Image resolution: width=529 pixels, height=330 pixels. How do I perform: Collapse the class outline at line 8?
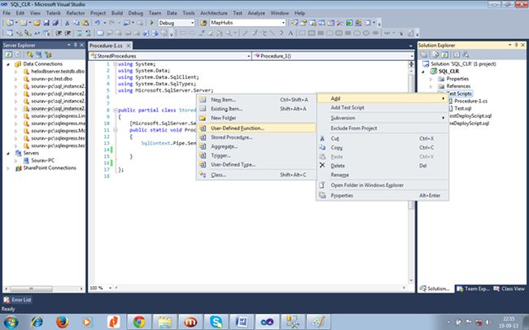click(115, 111)
